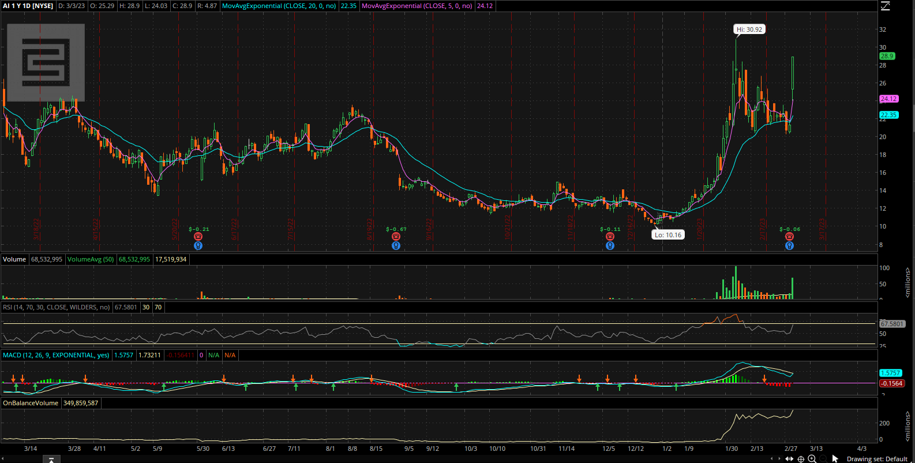Click the MACD (12, 26, 9, EXPONENTIAL, yes) label
Viewport: 915px width, 463px height.
click(56, 355)
